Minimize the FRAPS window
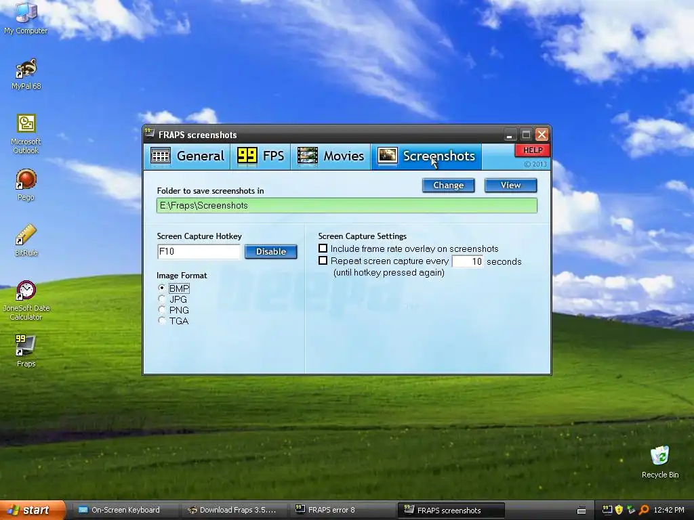694x520 pixels. [x=510, y=135]
